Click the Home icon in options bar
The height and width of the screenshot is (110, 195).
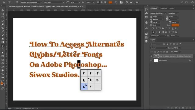[4, 2]
